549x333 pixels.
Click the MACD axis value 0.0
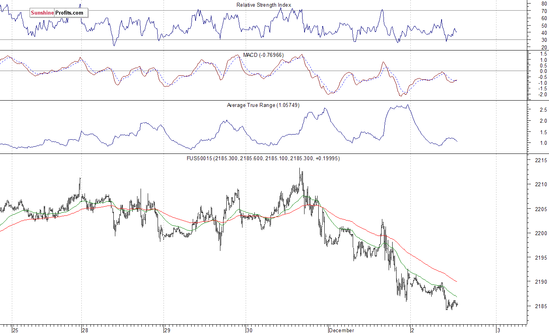pyautogui.click(x=543, y=71)
